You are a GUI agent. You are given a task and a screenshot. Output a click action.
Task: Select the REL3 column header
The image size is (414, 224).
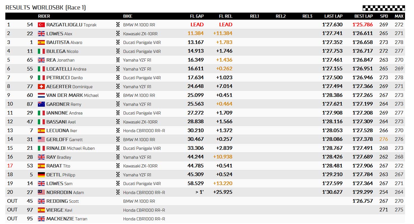[307, 16]
